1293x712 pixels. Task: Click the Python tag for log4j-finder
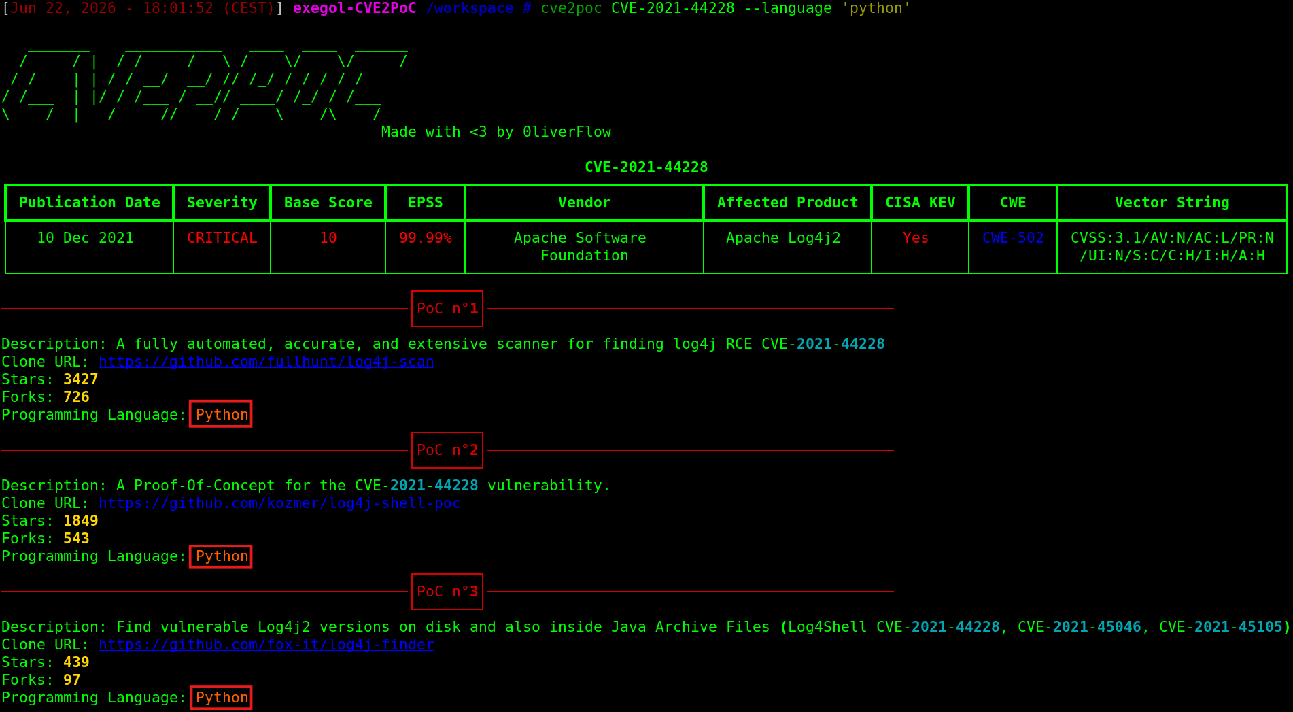coord(221,698)
